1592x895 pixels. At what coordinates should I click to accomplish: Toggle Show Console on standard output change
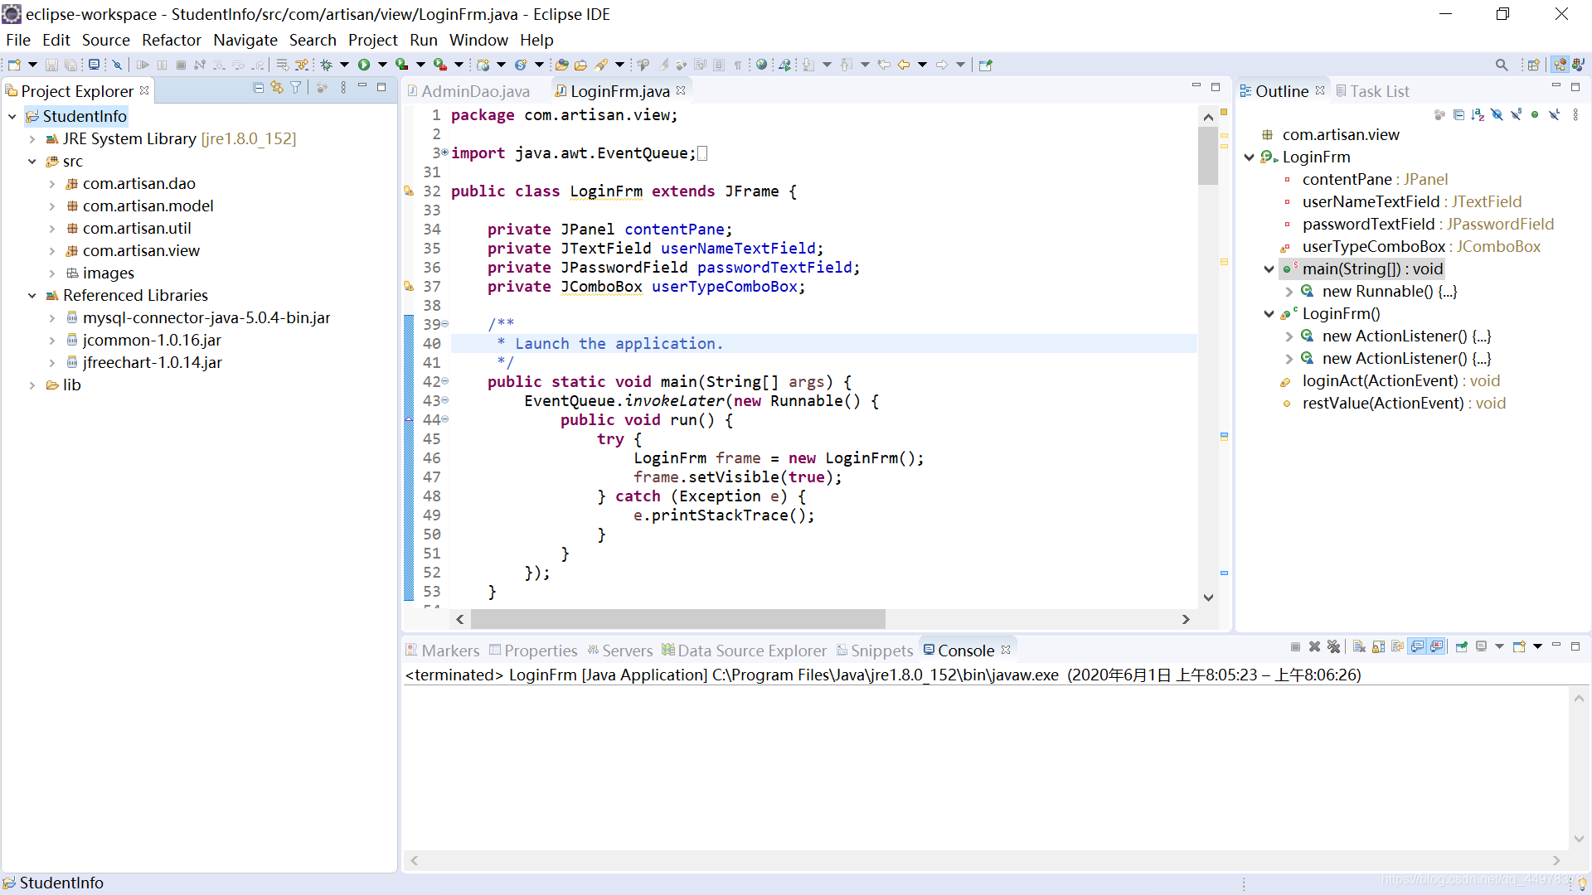pos(1417,646)
